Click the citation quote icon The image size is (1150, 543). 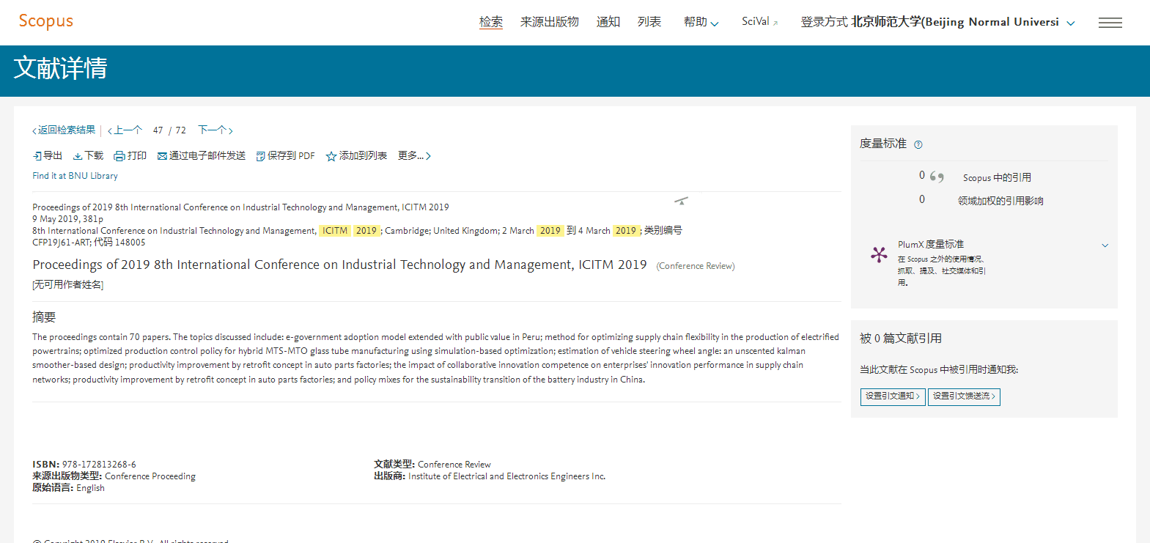[937, 177]
